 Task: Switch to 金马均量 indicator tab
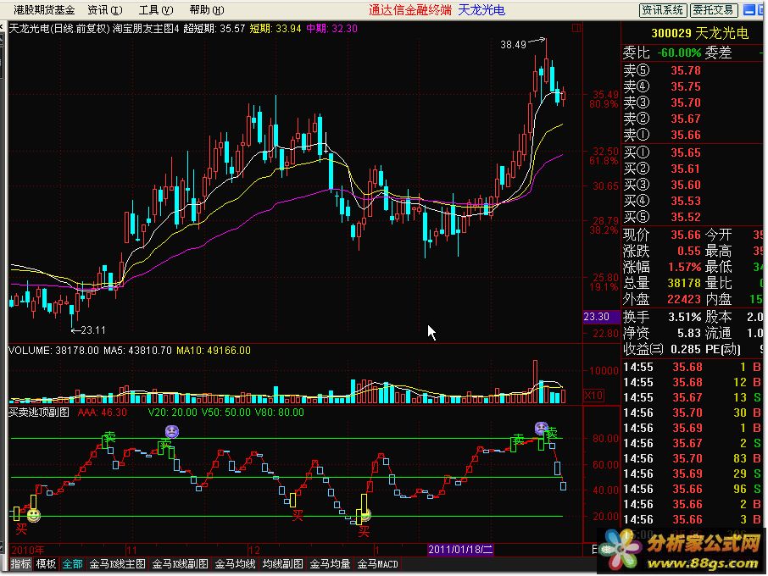point(330,564)
